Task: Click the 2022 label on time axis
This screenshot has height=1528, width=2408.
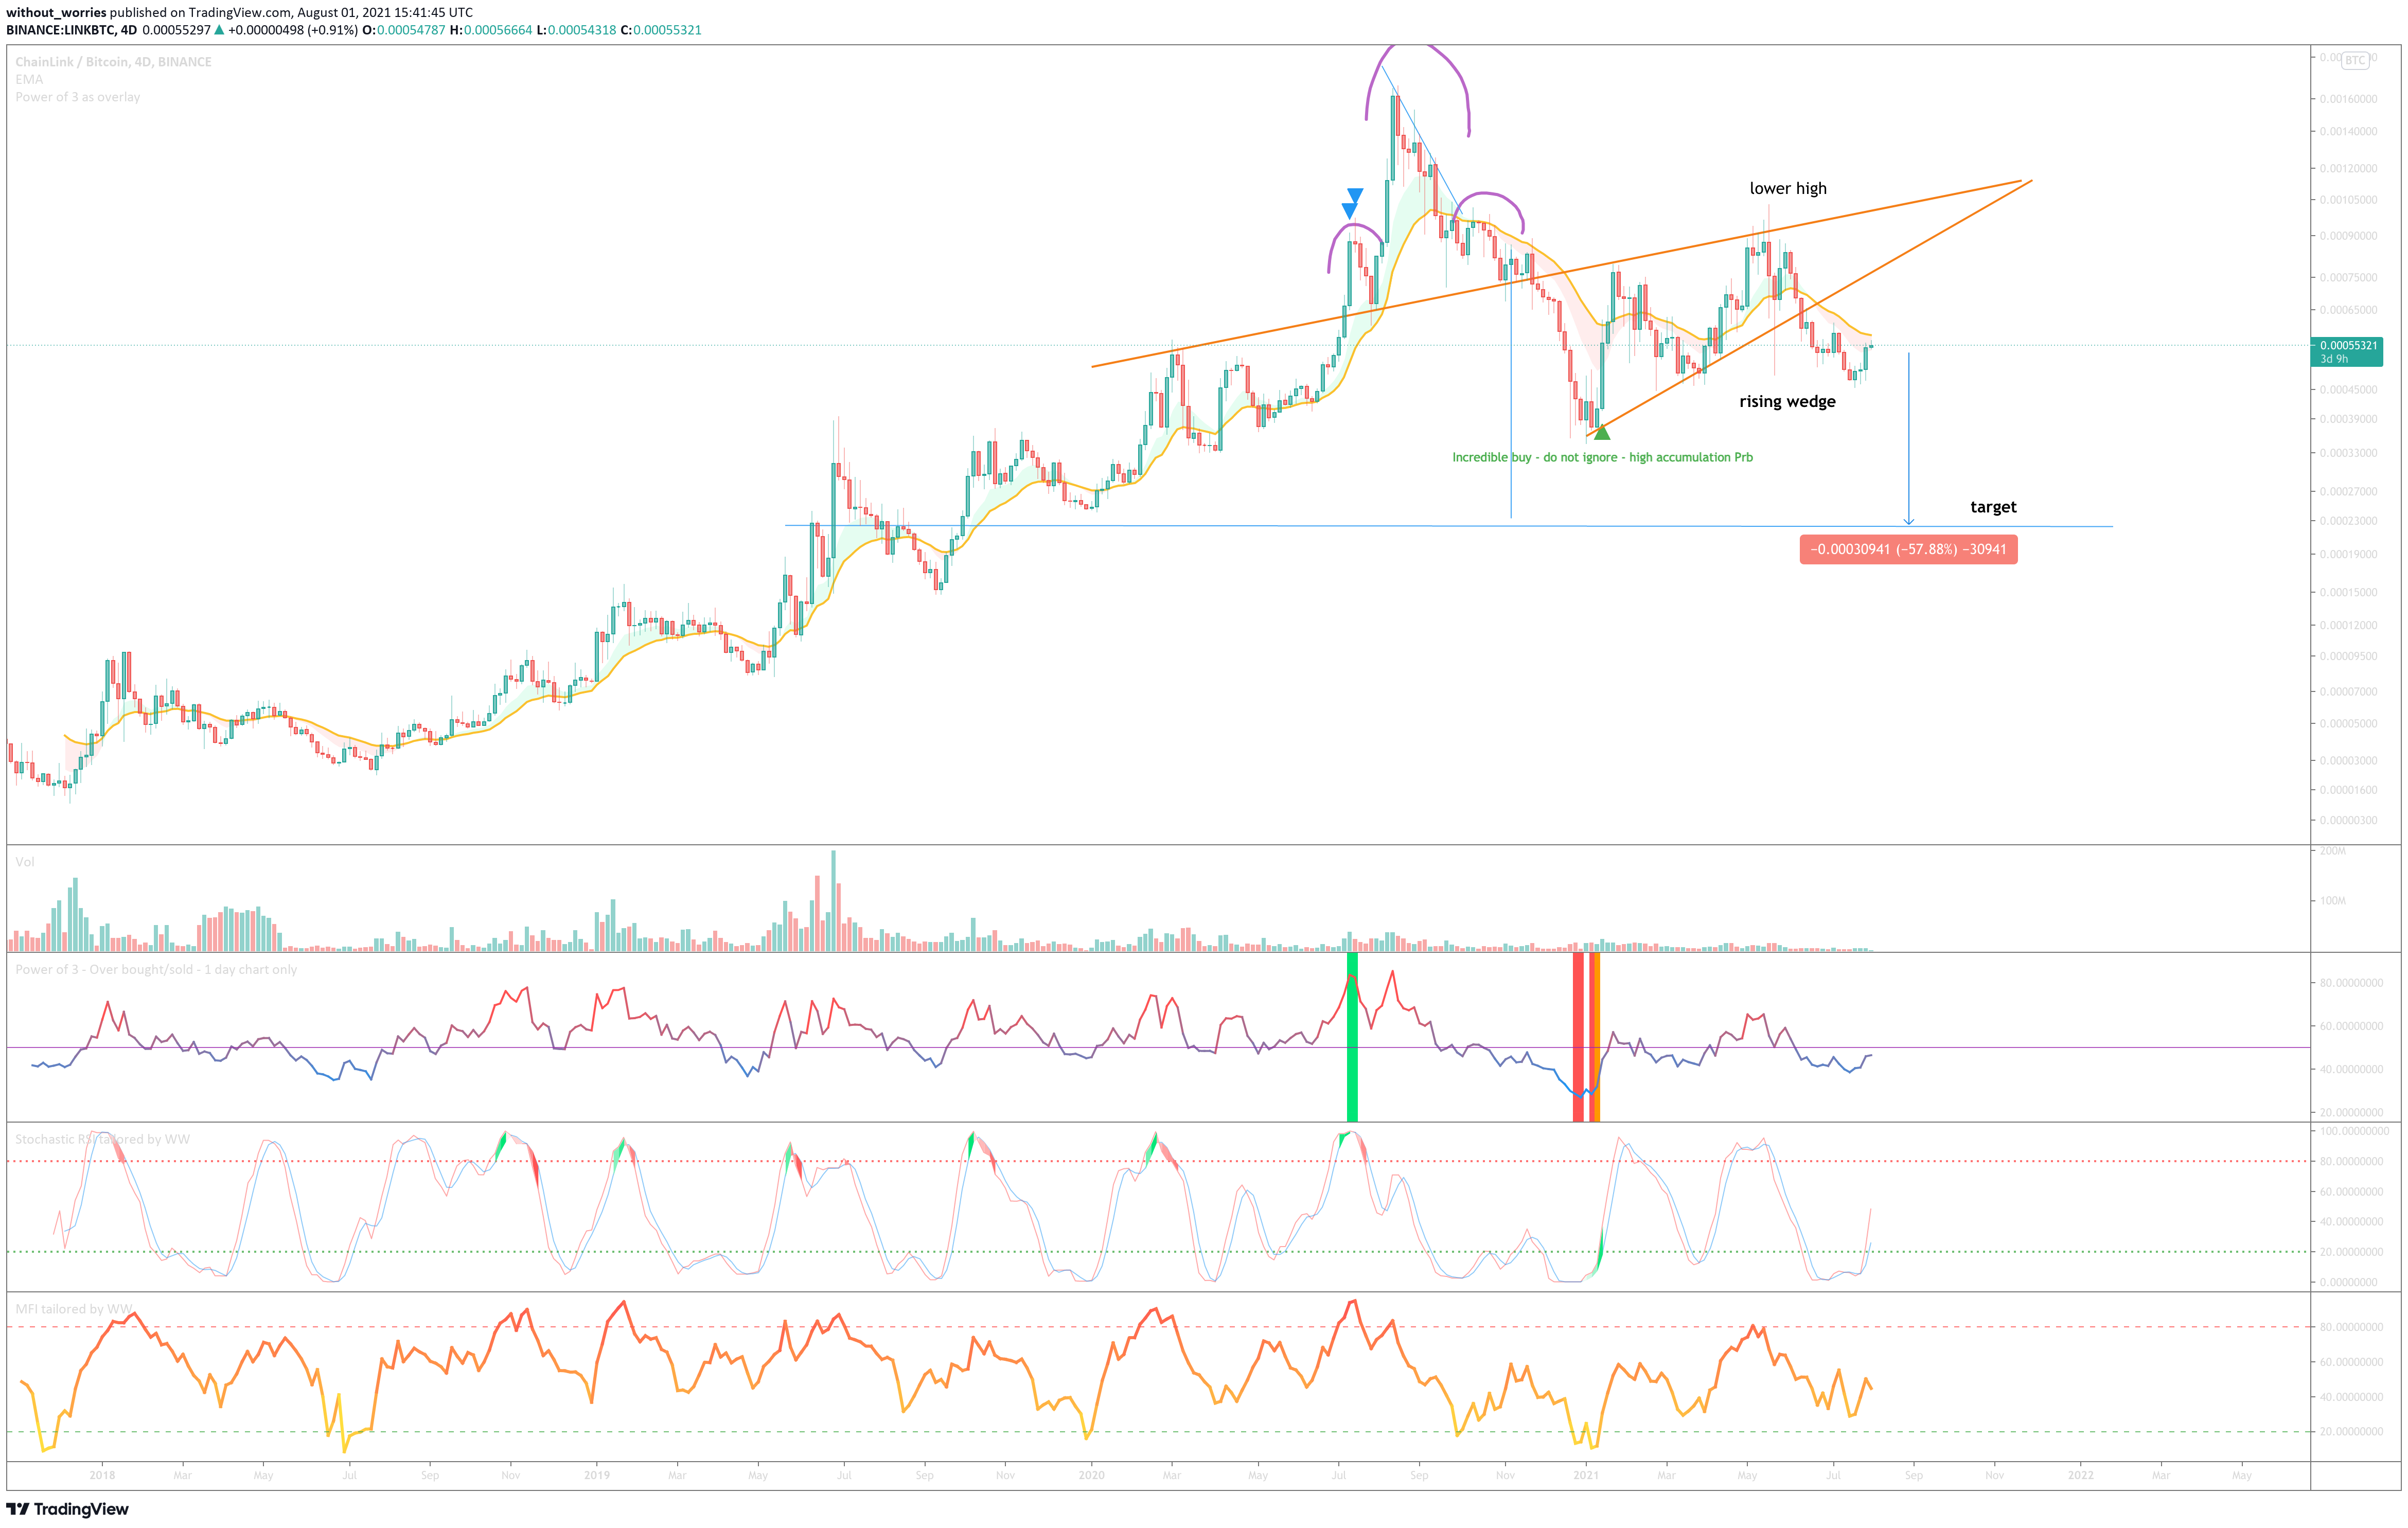Action: point(2081,1475)
